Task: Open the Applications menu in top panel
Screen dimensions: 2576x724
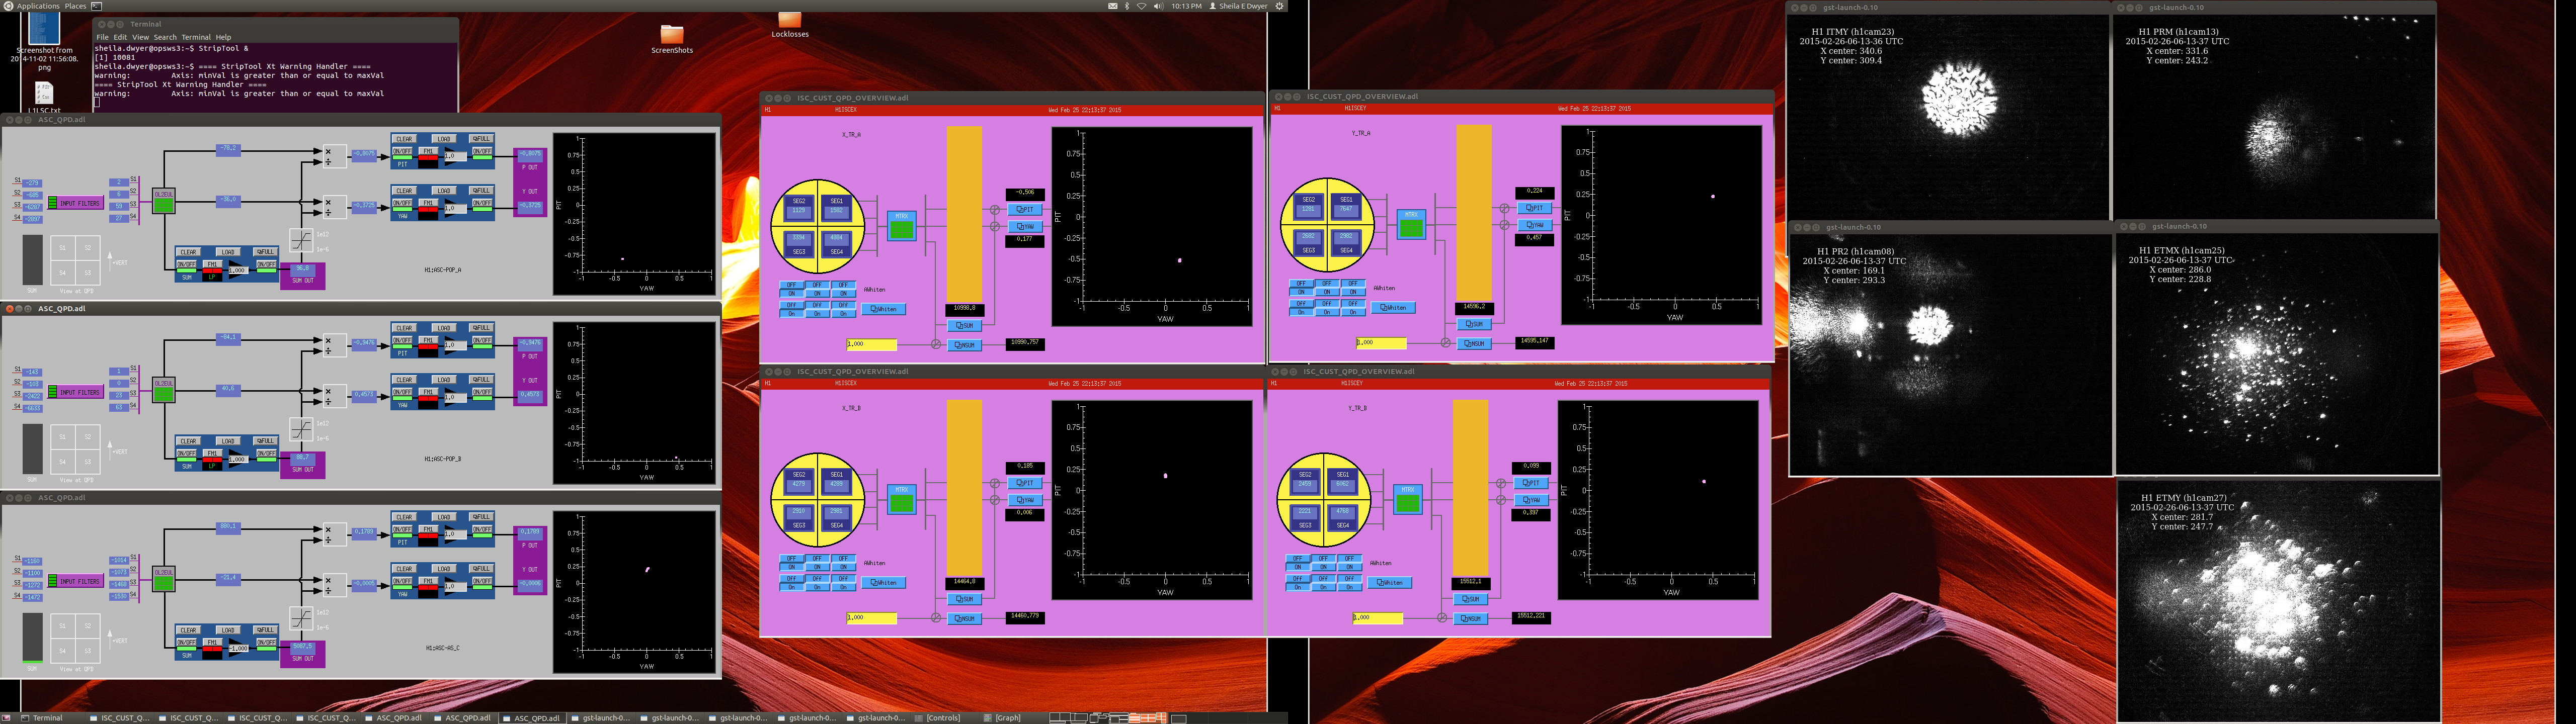Action: (x=38, y=6)
